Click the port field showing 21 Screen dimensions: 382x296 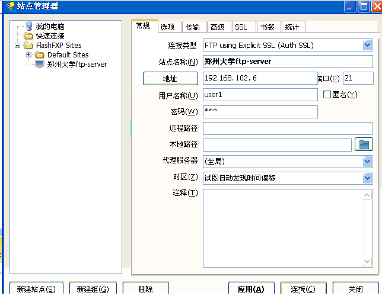pos(358,78)
